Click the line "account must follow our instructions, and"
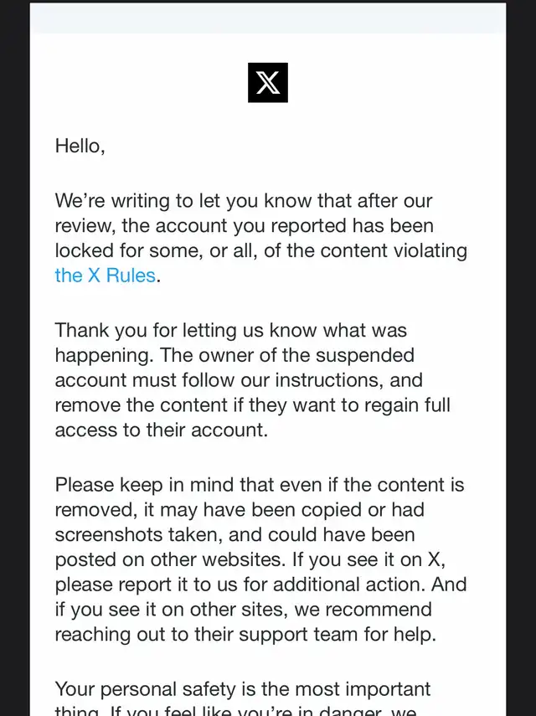This screenshot has width=536, height=716. point(239,380)
